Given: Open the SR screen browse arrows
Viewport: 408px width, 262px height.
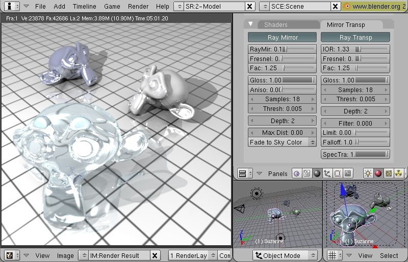Looking at the screenshot, I should click(x=180, y=6).
